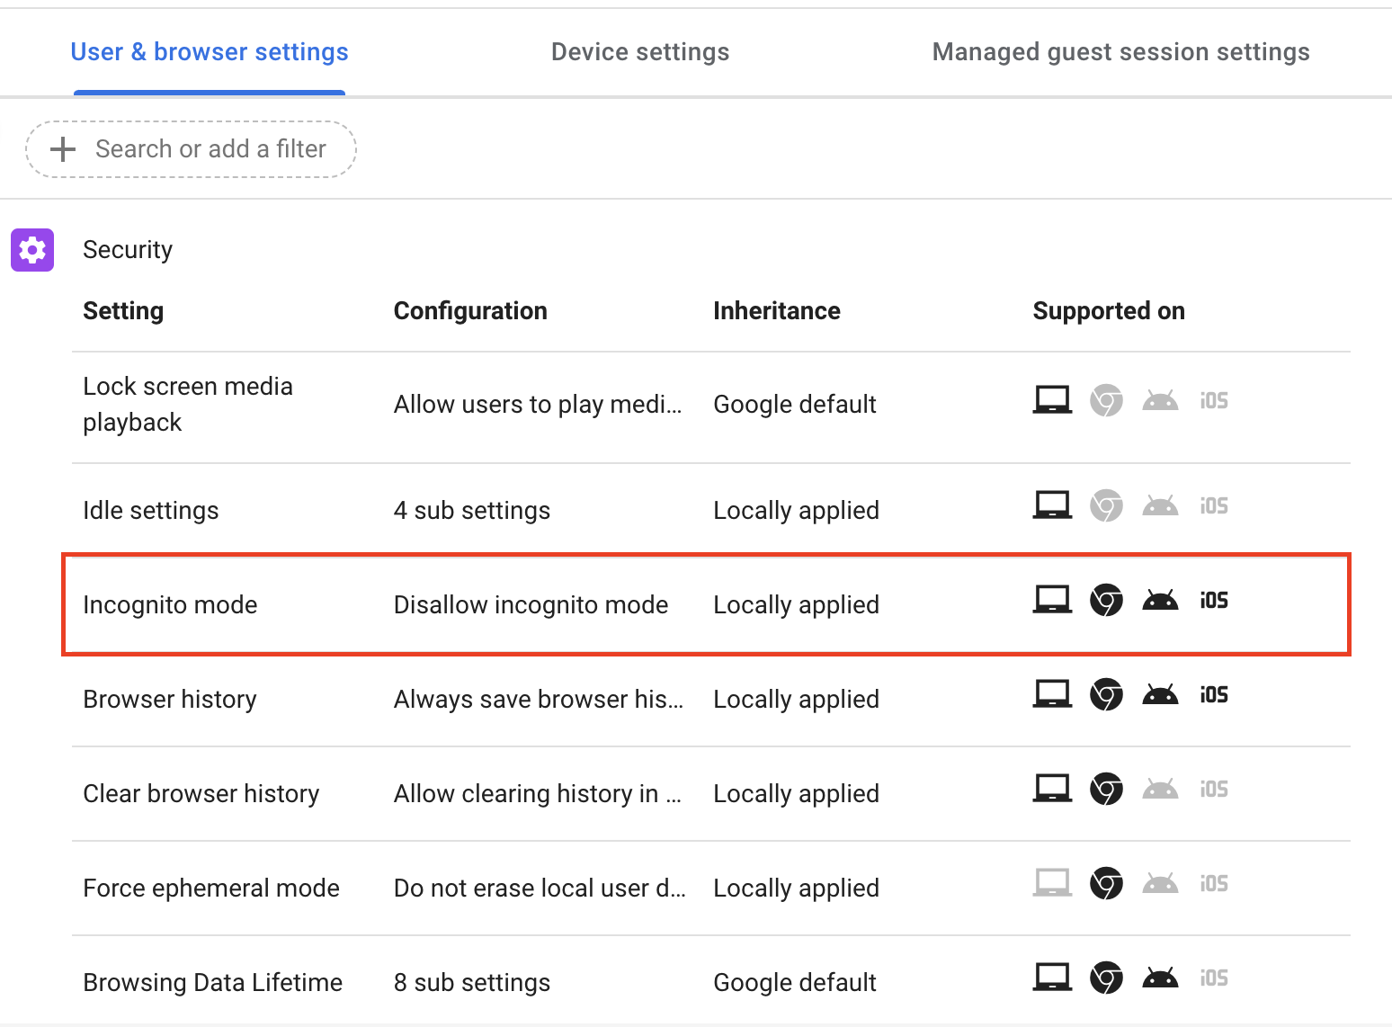Click the plus icon to add a filter
Screen dimensions: 1392x1027
pos(62,148)
